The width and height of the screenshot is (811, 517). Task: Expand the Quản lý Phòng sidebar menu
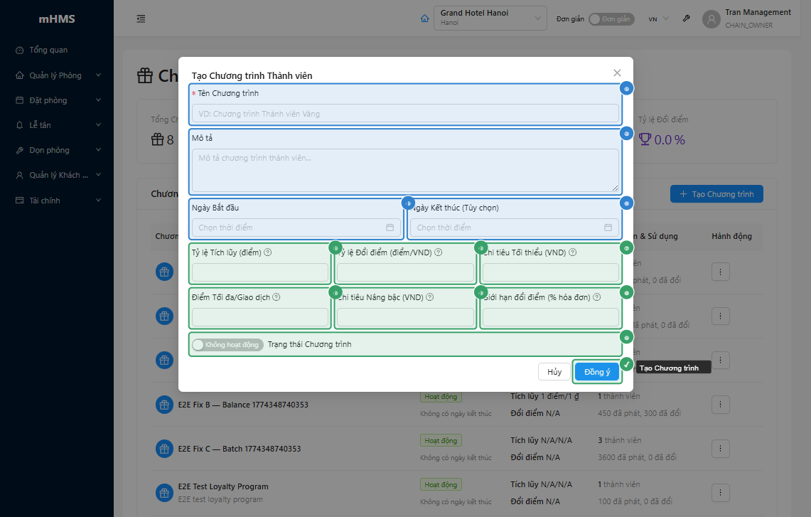(57, 75)
